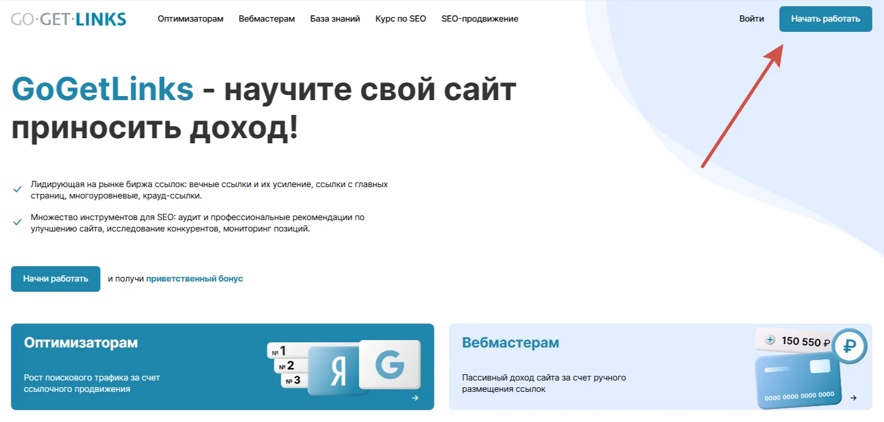Click the ruble coin icon
Image resolution: width=884 pixels, height=422 pixels.
point(849,346)
